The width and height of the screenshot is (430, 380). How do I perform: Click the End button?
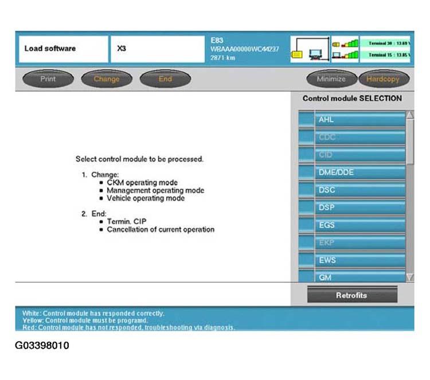point(165,79)
